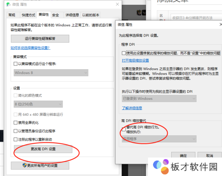Check 禁用全屏优化 option
222x176 pixels.
tap(15, 122)
